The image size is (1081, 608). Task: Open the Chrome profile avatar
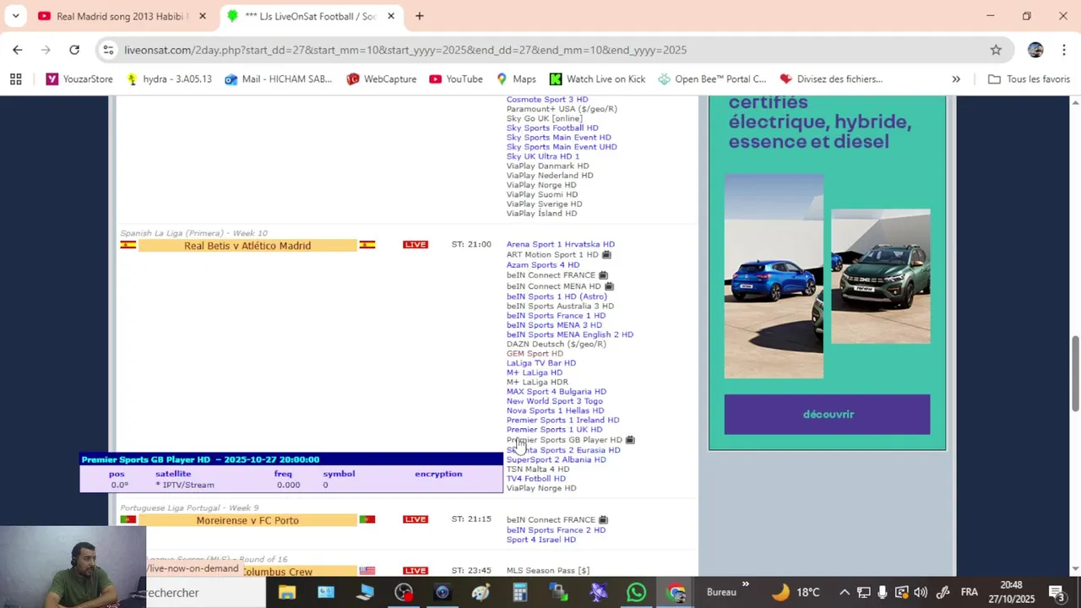click(x=1035, y=50)
